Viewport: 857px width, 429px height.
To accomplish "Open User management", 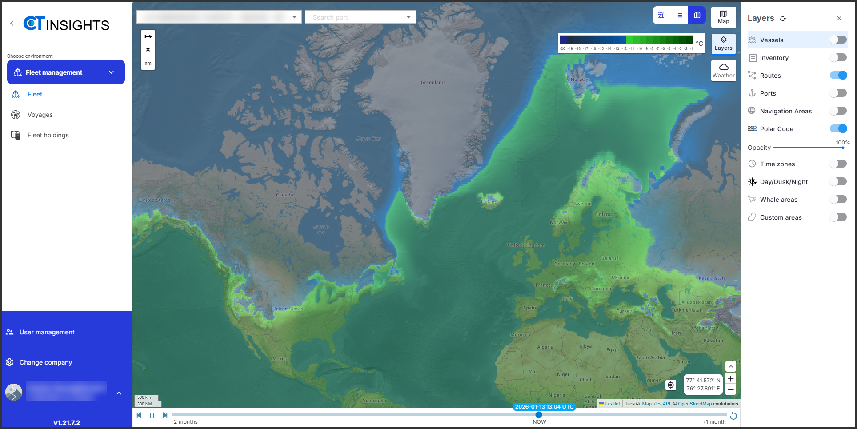I will point(47,332).
